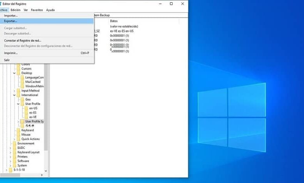Expand the Software node
Screen dimensions: 304x183
point(10,161)
